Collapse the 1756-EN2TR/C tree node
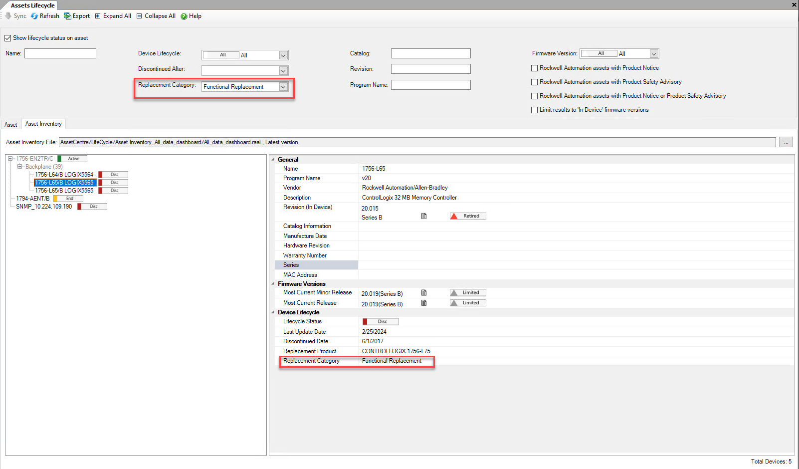The image size is (799, 469). [10, 159]
